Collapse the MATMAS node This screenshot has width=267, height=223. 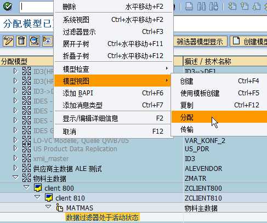click(48, 207)
